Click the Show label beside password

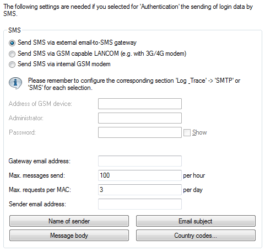[x=199, y=132]
